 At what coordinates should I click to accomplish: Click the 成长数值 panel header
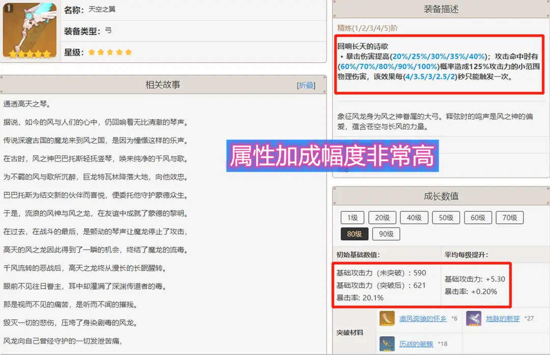[x=441, y=196]
